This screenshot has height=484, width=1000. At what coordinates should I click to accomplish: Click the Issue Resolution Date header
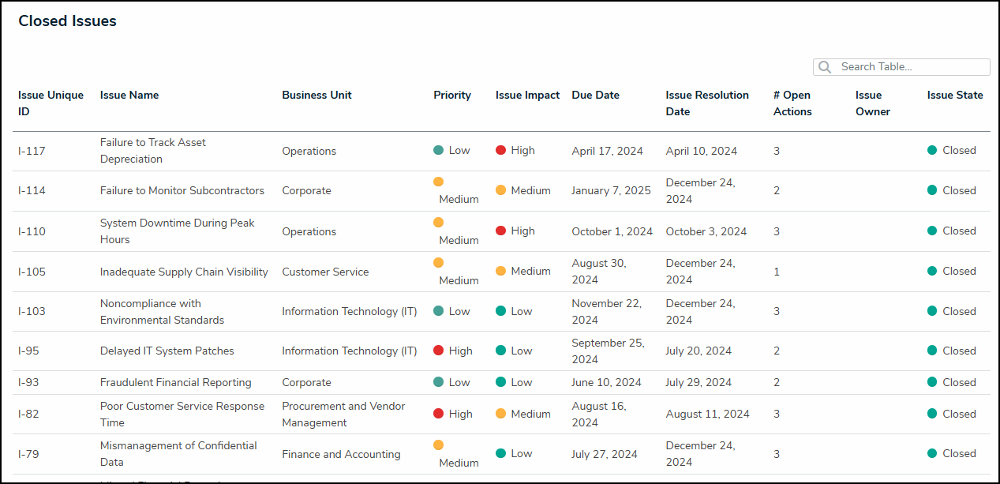tap(706, 103)
